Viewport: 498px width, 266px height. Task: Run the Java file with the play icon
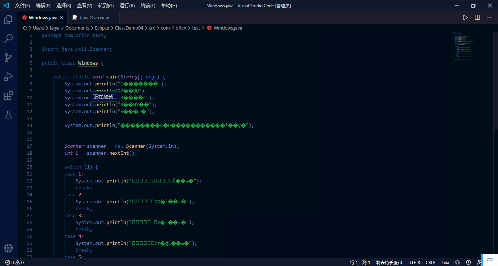click(466, 17)
